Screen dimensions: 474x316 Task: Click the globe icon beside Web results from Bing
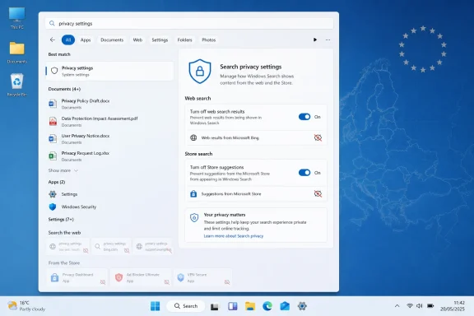tap(193, 138)
